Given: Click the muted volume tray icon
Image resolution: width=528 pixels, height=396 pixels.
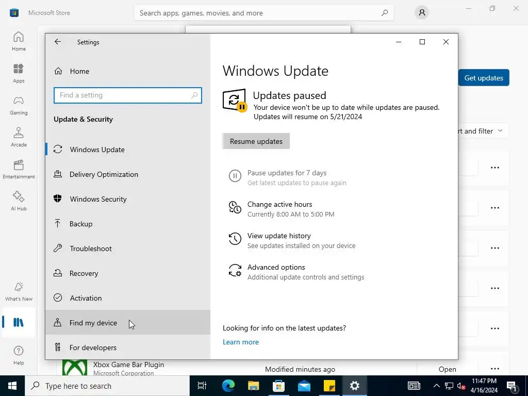Looking at the screenshot, I should click(x=461, y=386).
